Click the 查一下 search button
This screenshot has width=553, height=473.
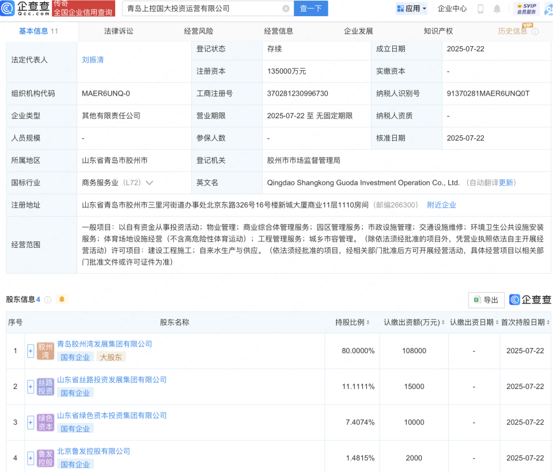[310, 8]
